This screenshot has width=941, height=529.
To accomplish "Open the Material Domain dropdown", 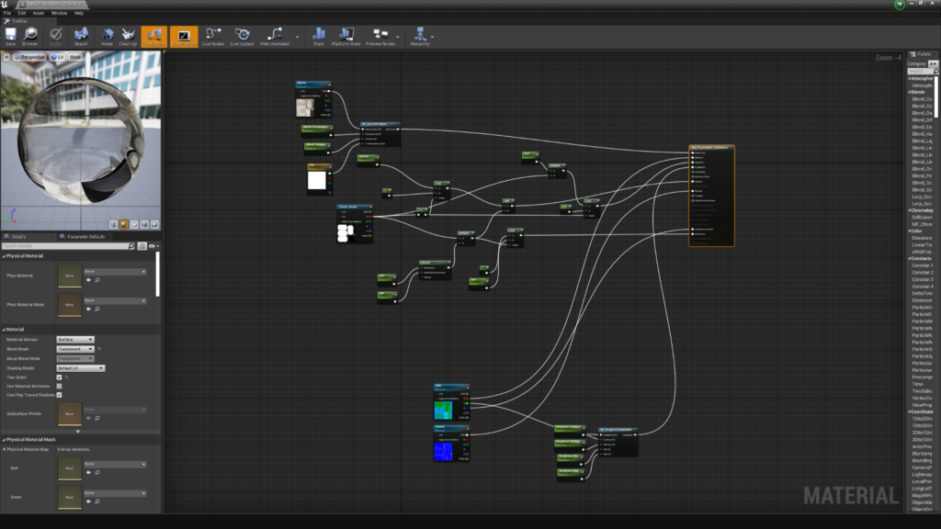I will (x=75, y=339).
